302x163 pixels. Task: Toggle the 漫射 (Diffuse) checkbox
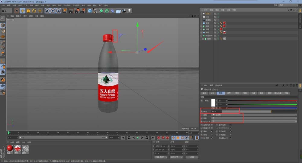(x=212, y=131)
